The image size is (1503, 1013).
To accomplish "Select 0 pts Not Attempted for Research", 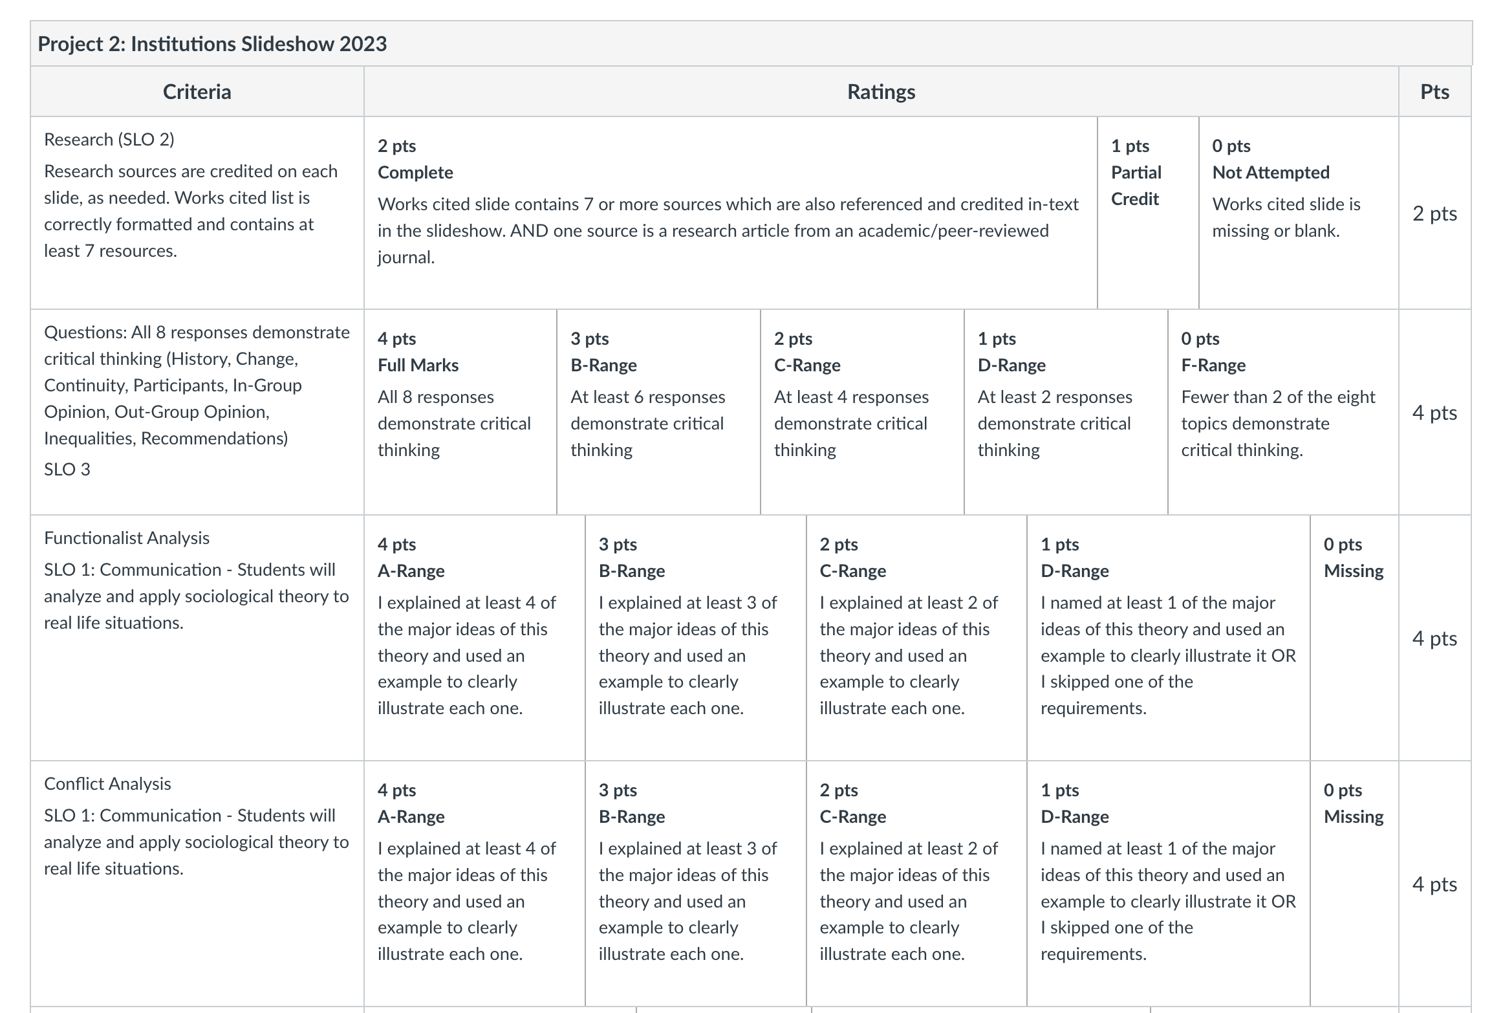I will pyautogui.click(x=1299, y=213).
